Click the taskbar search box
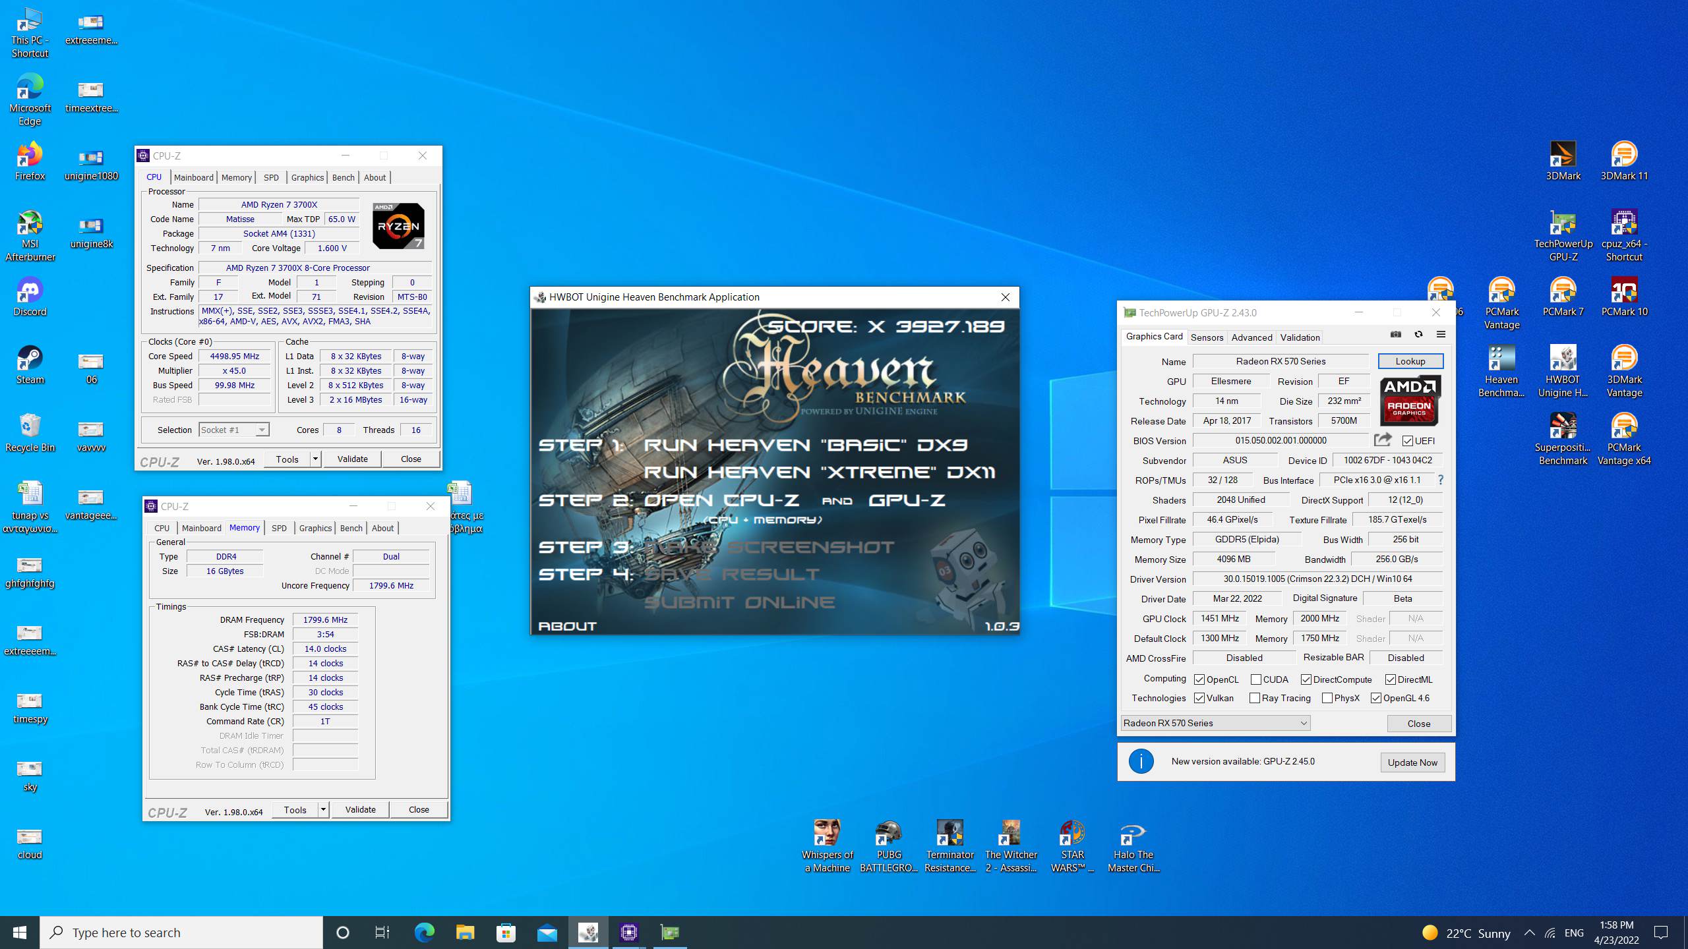The image size is (1688, 949). 181,933
